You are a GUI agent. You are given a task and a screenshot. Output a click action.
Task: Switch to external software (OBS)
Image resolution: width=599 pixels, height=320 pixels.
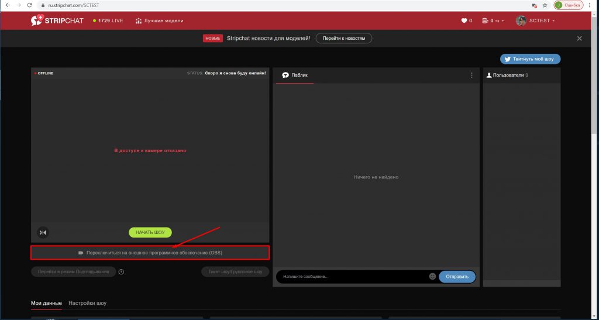(150, 253)
